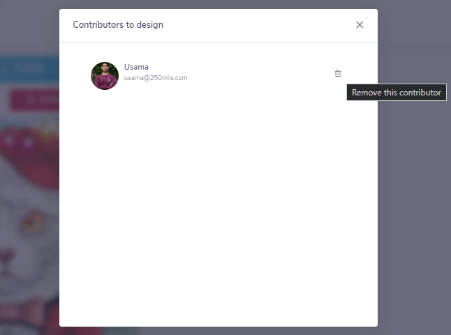Click the blurred blue button behind dialog

pyautogui.click(x=29, y=68)
